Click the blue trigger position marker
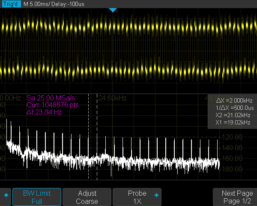The image size is (257, 206). (113, 10)
